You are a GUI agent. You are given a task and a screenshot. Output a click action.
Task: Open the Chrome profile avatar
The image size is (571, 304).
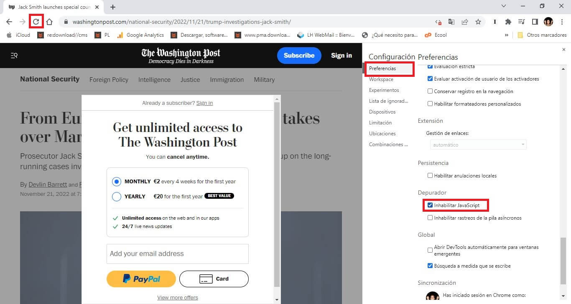tap(548, 22)
